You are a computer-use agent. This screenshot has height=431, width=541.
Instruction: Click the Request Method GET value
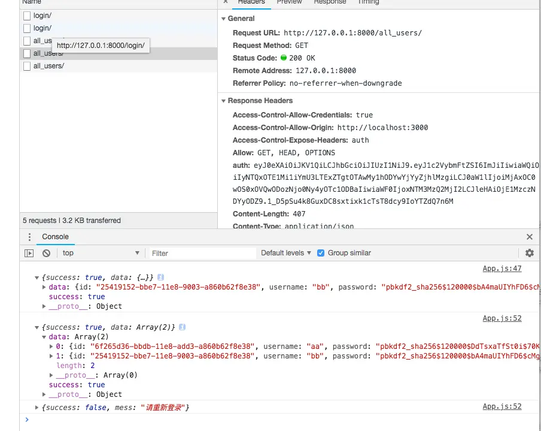pyautogui.click(x=302, y=46)
